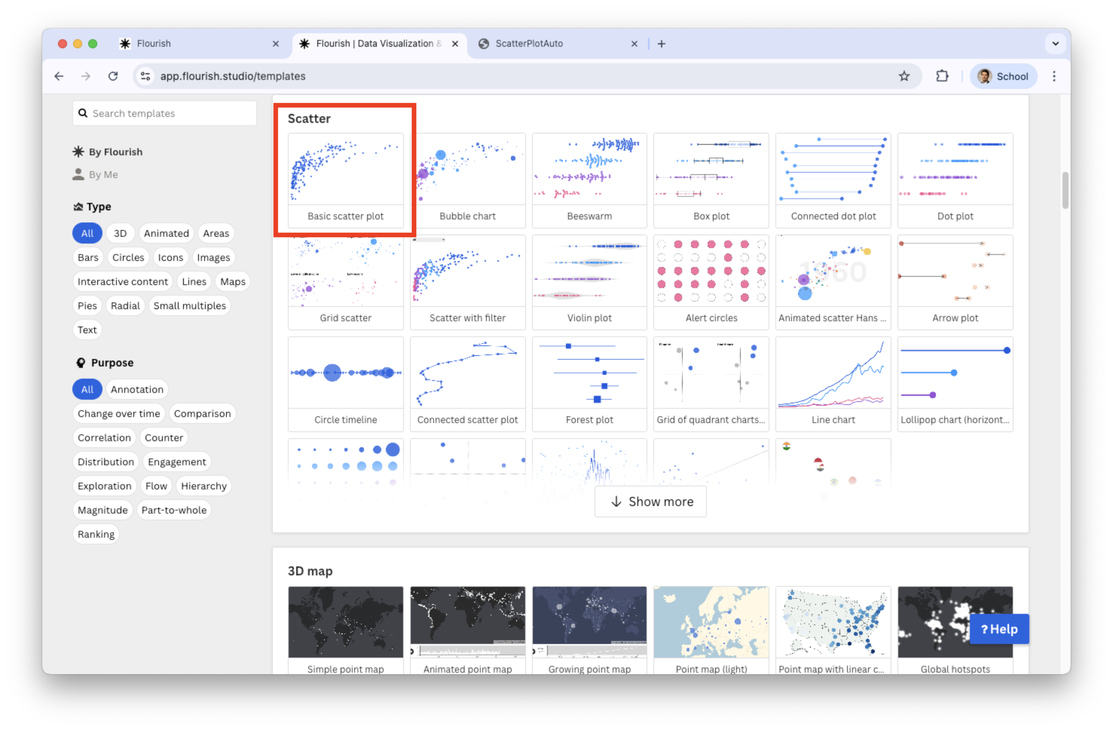Filter templates By Me
The image size is (1113, 730).
pos(103,175)
